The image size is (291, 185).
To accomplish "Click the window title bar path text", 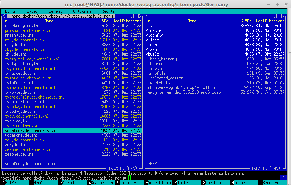I will coord(146,4).
